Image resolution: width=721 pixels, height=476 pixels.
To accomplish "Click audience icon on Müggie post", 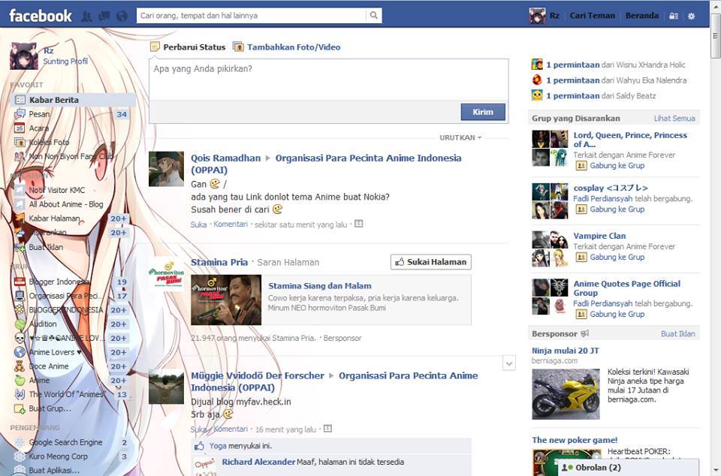I will (327, 429).
